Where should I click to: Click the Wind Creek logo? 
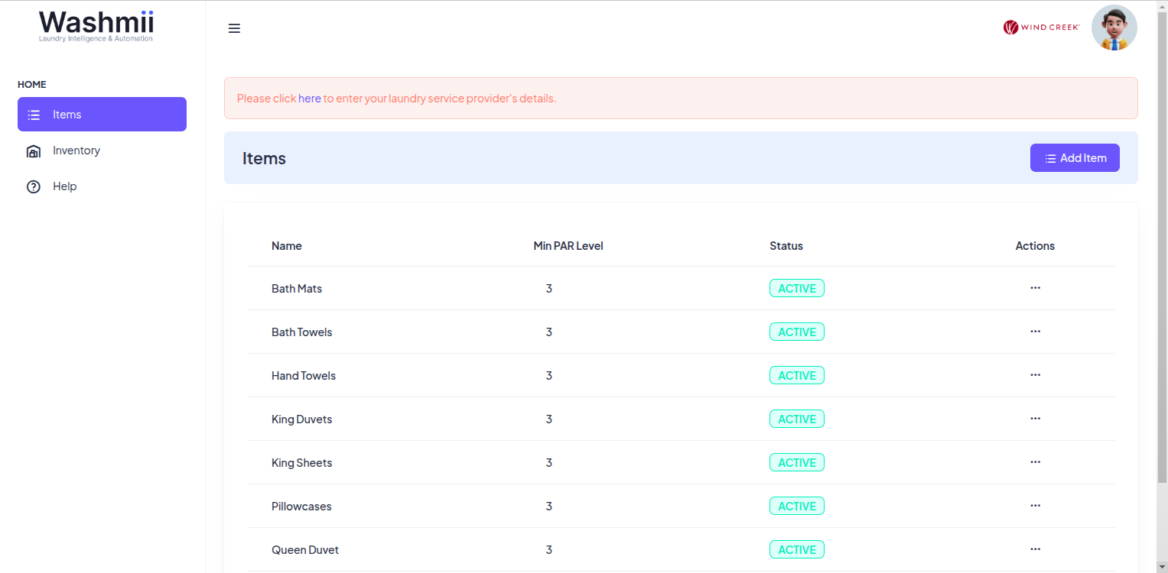point(1041,28)
